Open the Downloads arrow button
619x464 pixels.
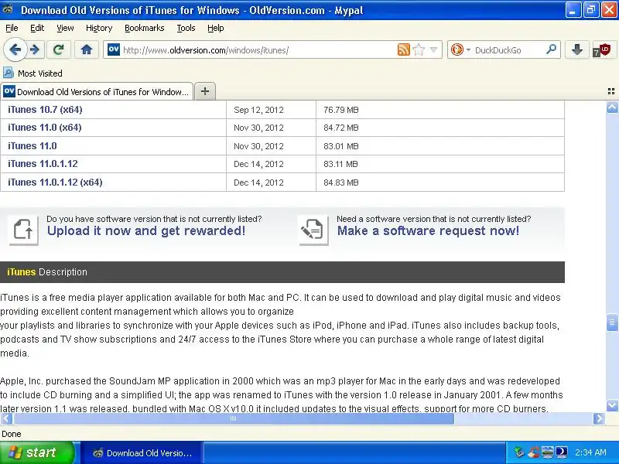(576, 49)
